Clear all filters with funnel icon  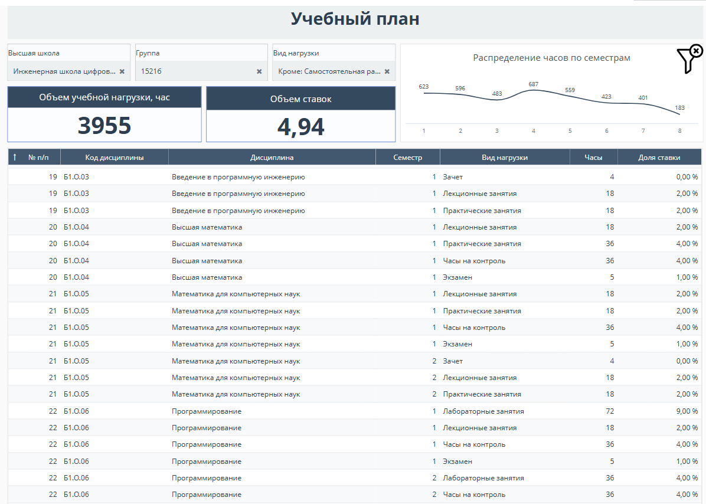[x=689, y=59]
